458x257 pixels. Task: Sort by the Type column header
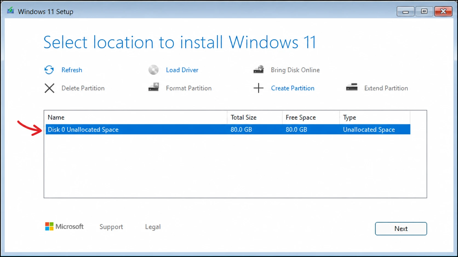pos(375,117)
